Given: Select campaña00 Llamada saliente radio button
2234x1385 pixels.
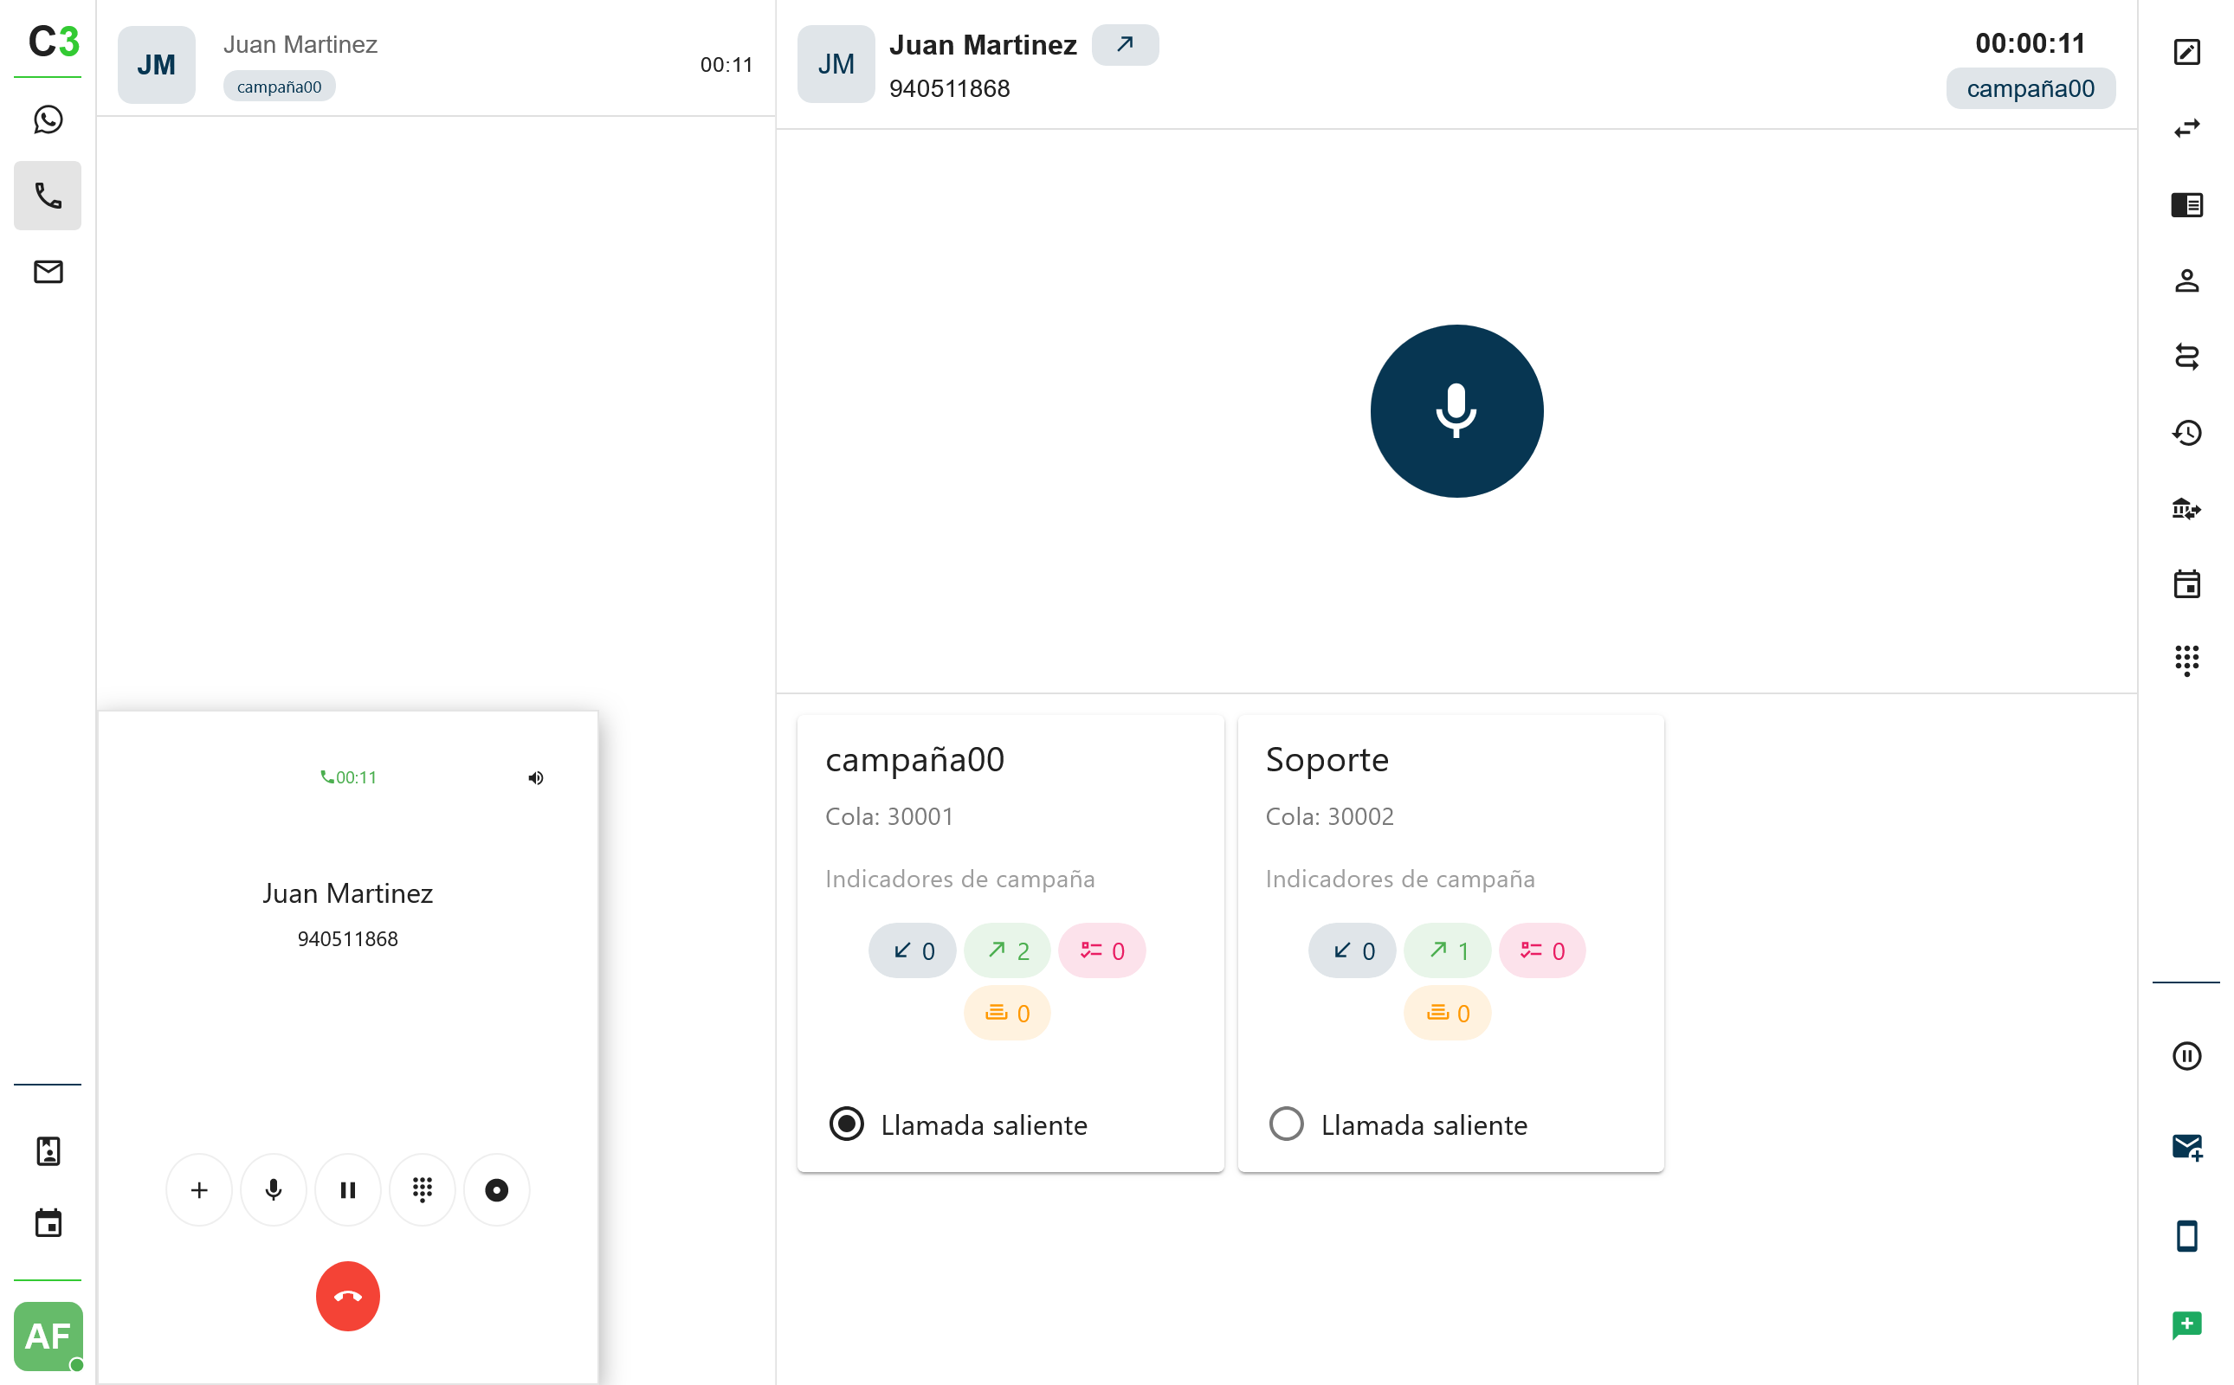Looking at the screenshot, I should tap(846, 1124).
